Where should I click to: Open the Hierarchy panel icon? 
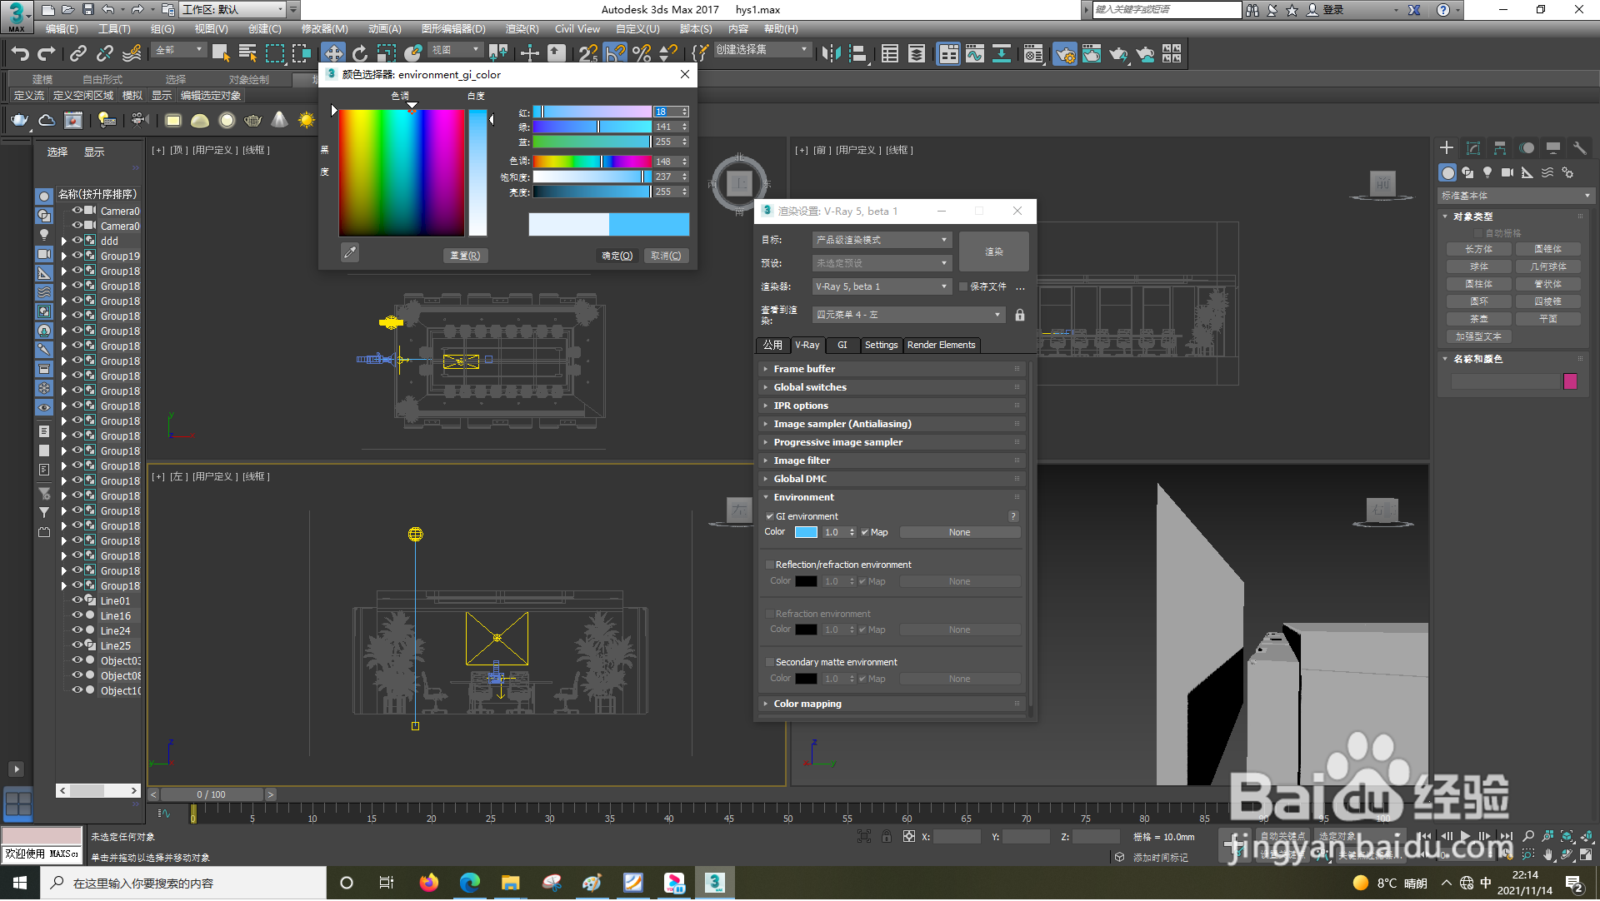coord(1500,148)
